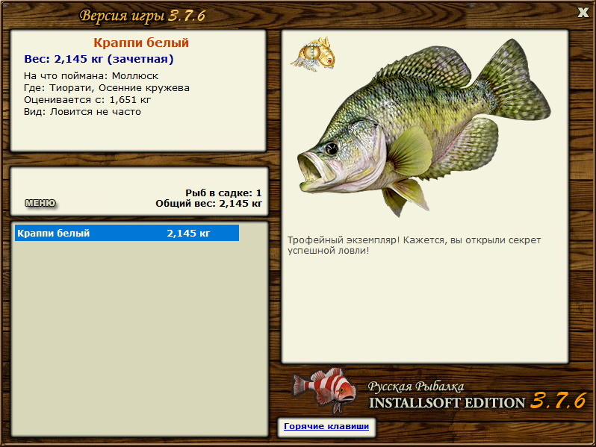The width and height of the screenshot is (596, 447).
Task: Click the Краппи белый orange title
Action: [141, 43]
